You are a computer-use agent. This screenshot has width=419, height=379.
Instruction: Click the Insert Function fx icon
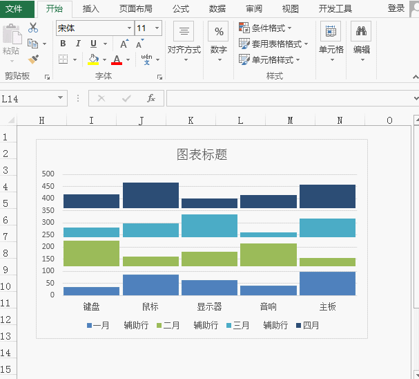(x=151, y=98)
